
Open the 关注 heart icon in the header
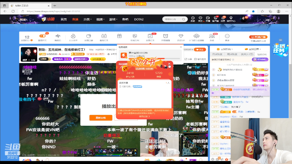tap(200, 18)
